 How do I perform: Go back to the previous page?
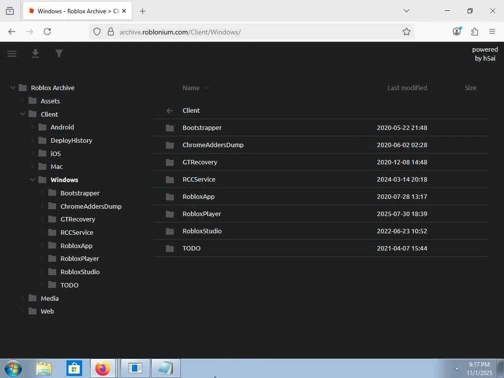(x=12, y=31)
